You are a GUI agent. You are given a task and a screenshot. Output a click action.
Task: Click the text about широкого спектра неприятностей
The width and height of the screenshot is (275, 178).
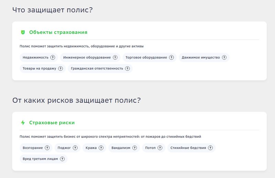pyautogui.click(x=110, y=137)
